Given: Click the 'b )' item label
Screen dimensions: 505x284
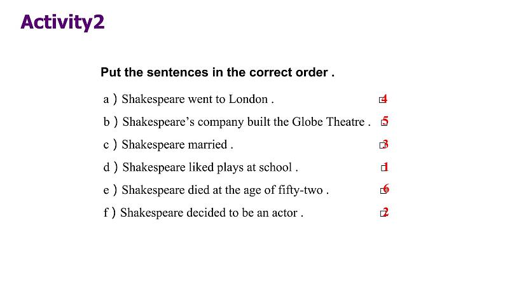Looking at the screenshot, I should [x=111, y=122].
